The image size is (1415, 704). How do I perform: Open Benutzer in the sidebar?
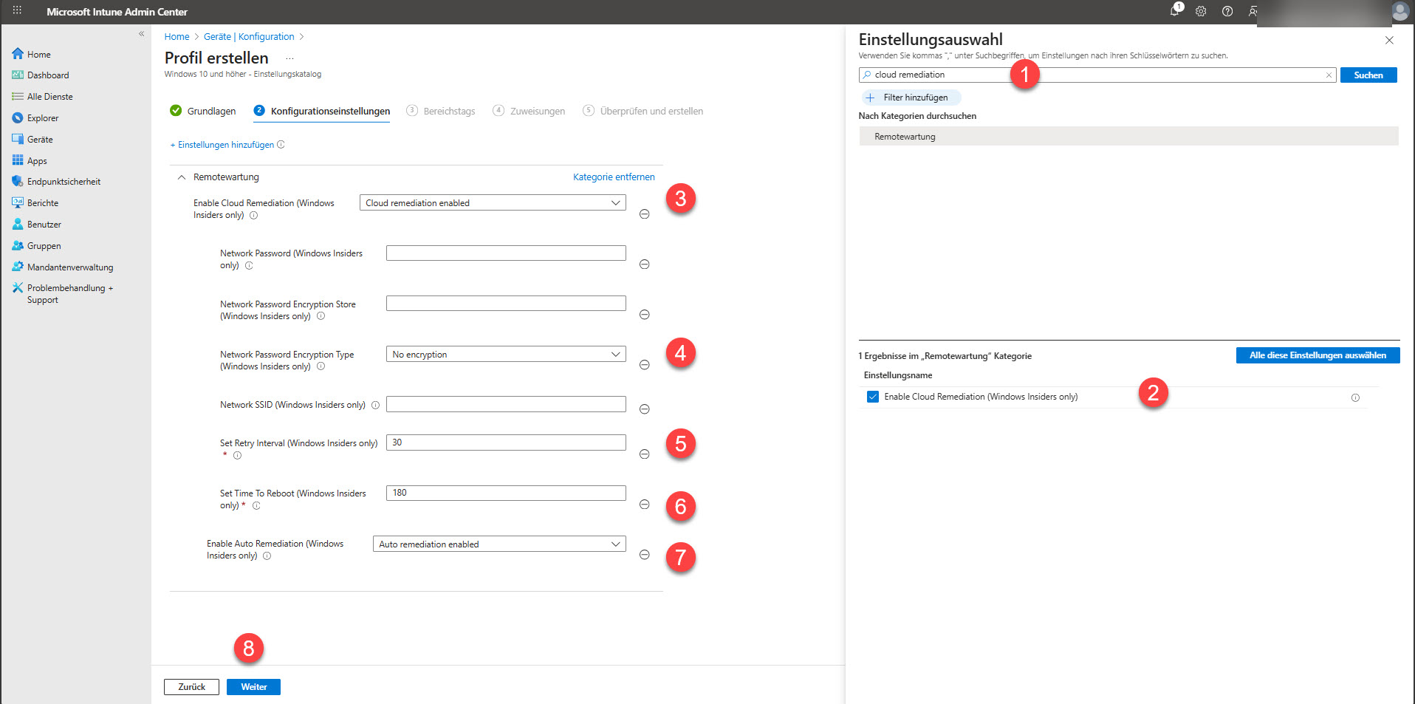tap(44, 225)
